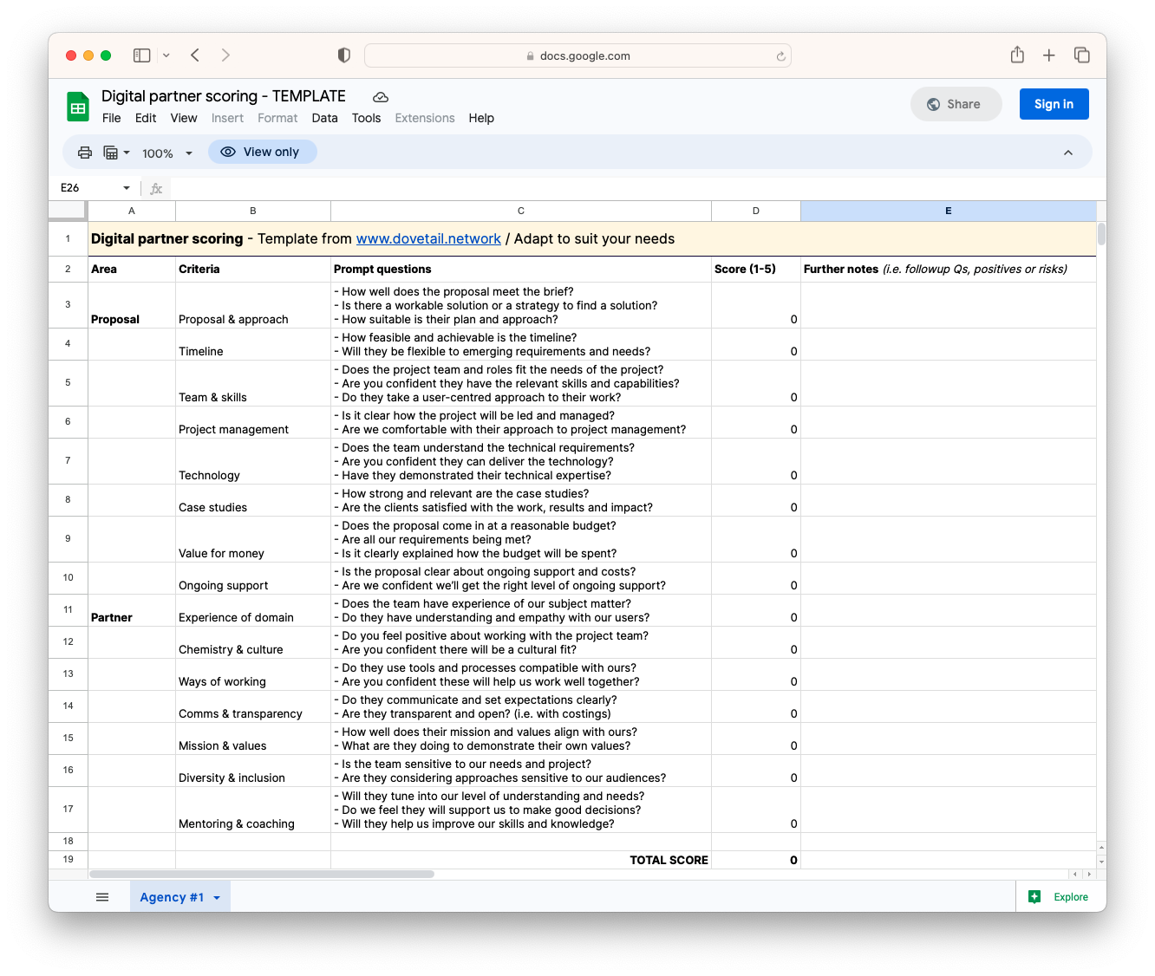
Task: Click the Safari privacy shield icon
Action: pyautogui.click(x=343, y=55)
